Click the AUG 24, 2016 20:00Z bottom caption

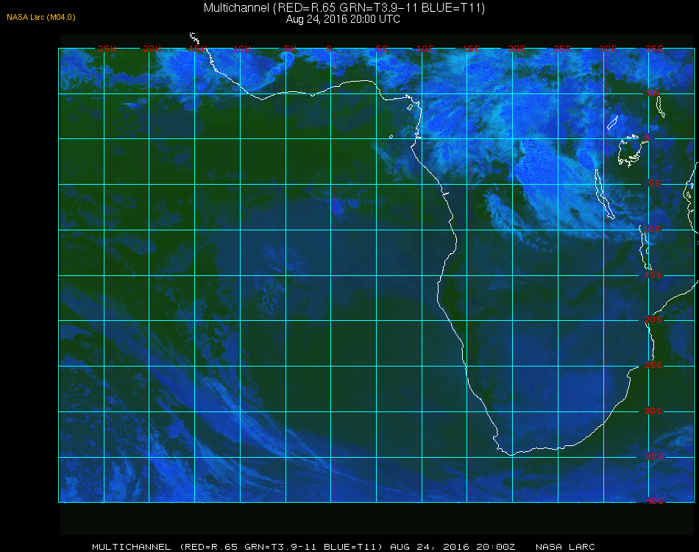[x=453, y=547]
